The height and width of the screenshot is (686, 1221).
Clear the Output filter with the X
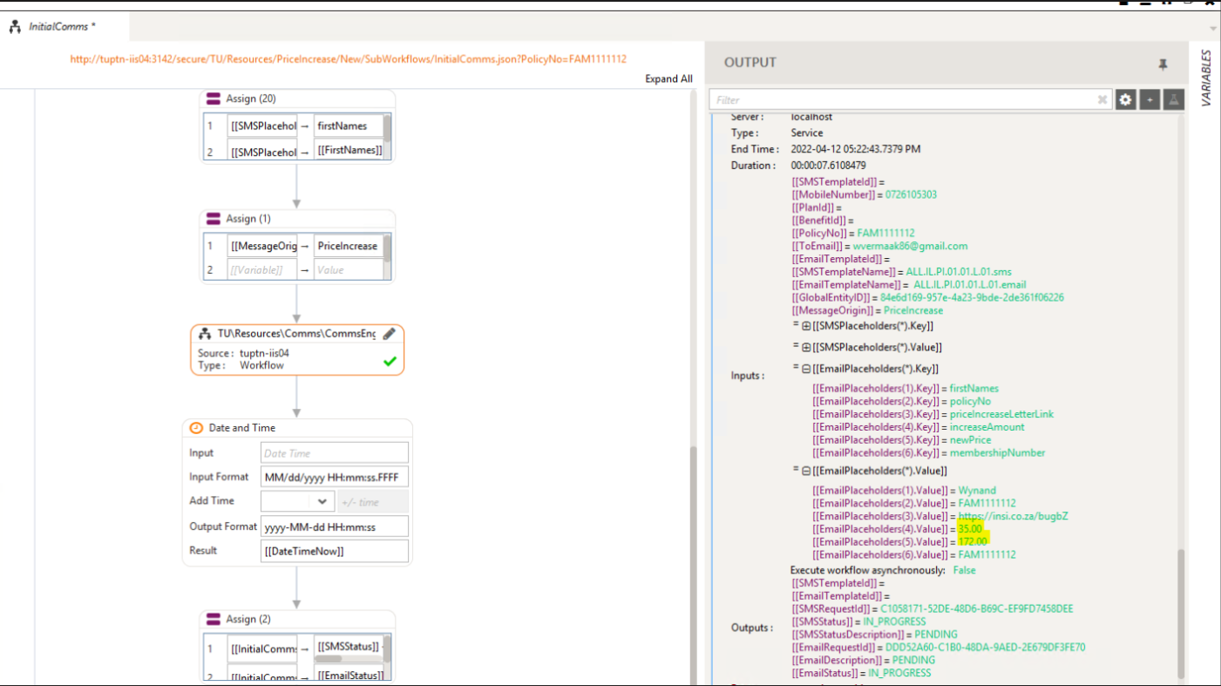click(x=1102, y=100)
